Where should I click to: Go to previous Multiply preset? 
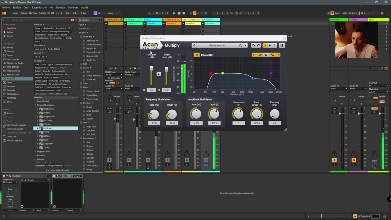(x=194, y=46)
